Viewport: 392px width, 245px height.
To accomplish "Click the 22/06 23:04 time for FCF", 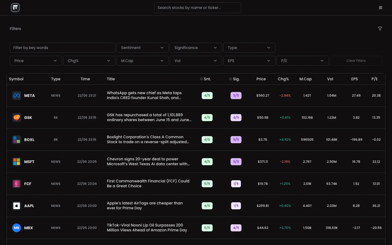I will click(87, 184).
